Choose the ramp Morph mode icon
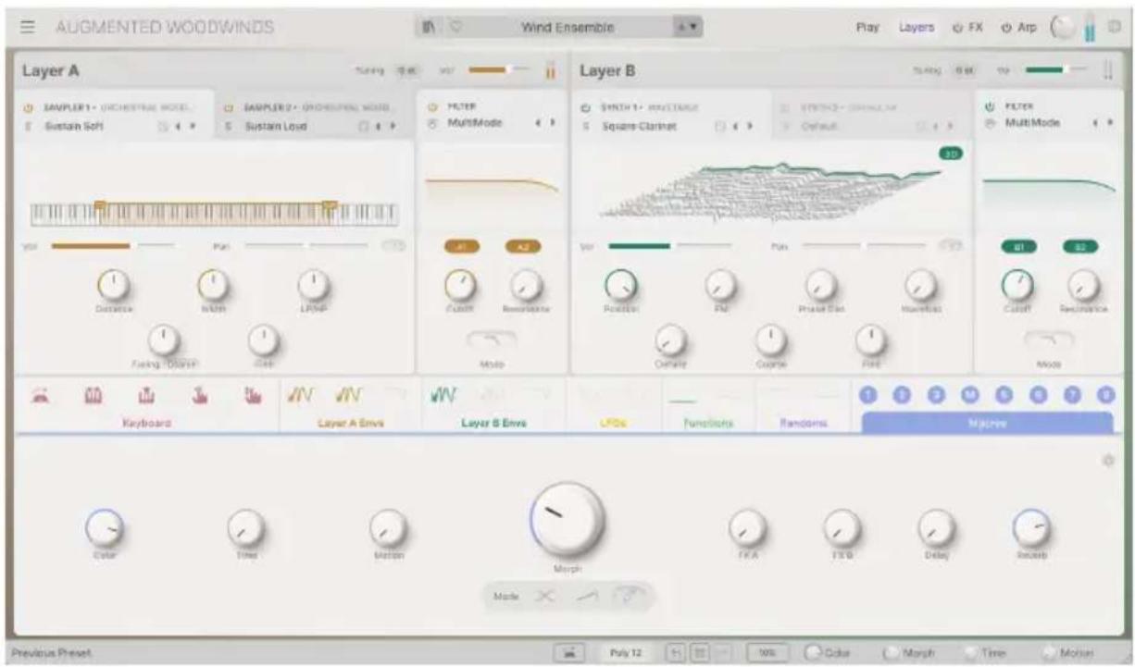The width and height of the screenshot is (1135, 667). coord(589,597)
